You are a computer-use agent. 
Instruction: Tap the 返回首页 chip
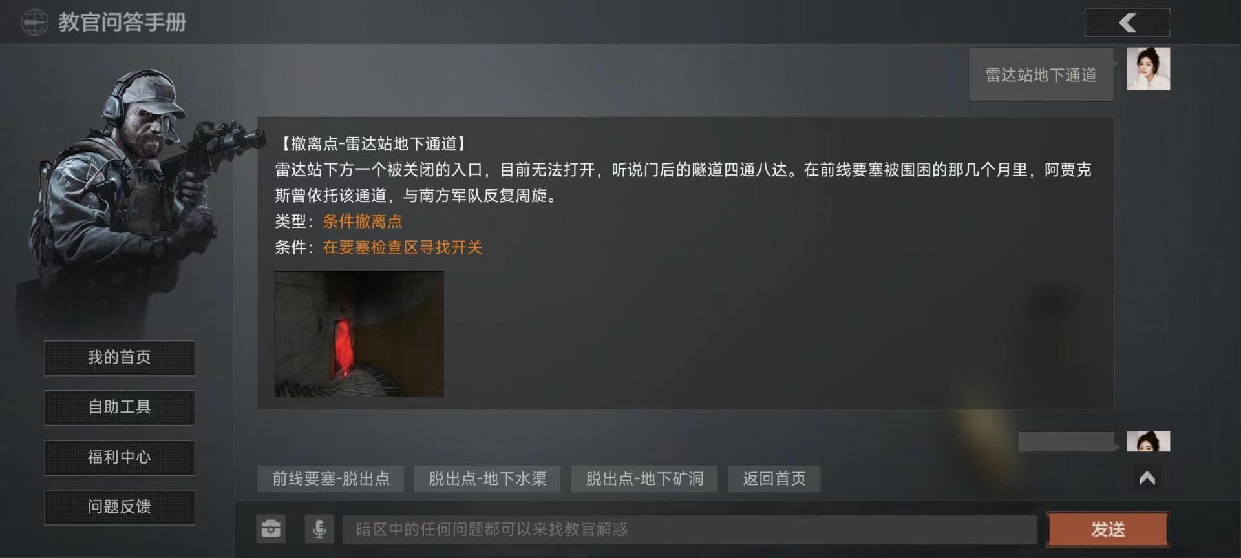[774, 479]
